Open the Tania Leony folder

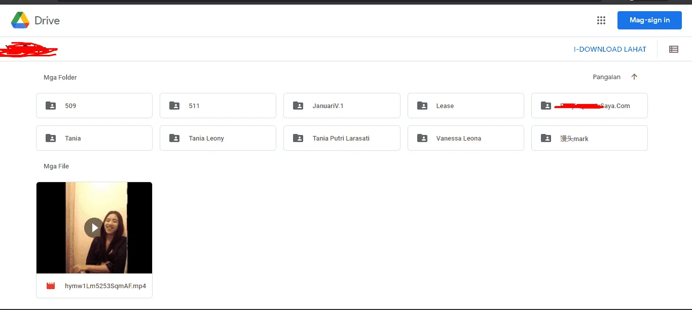click(218, 138)
